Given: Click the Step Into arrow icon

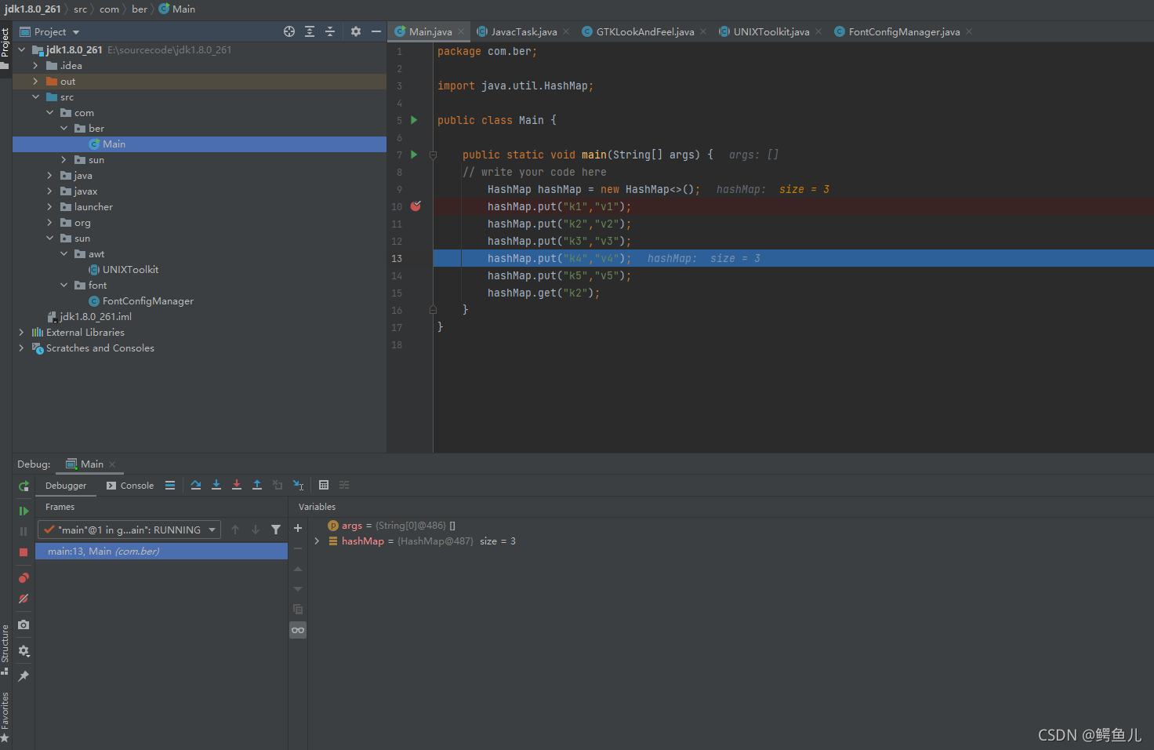Looking at the screenshot, I should (x=216, y=485).
